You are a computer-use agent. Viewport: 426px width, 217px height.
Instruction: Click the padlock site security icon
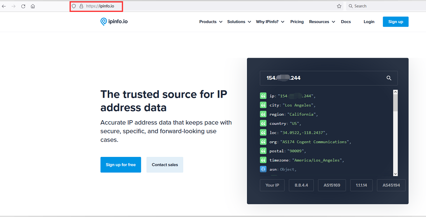point(81,6)
